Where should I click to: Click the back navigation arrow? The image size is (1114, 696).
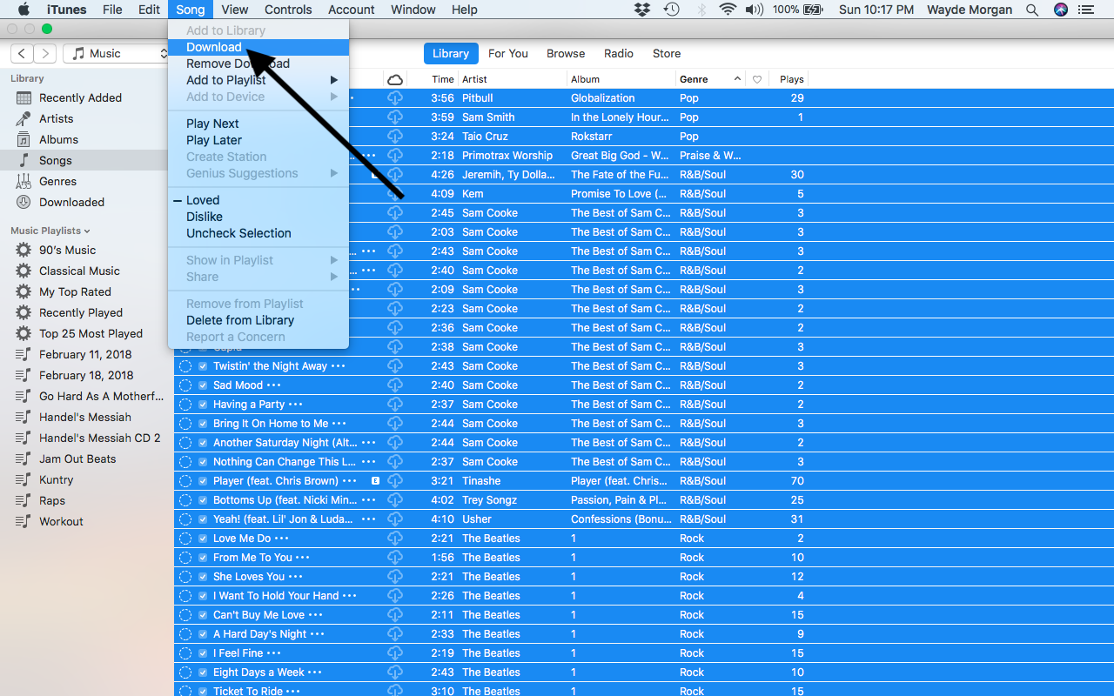23,54
